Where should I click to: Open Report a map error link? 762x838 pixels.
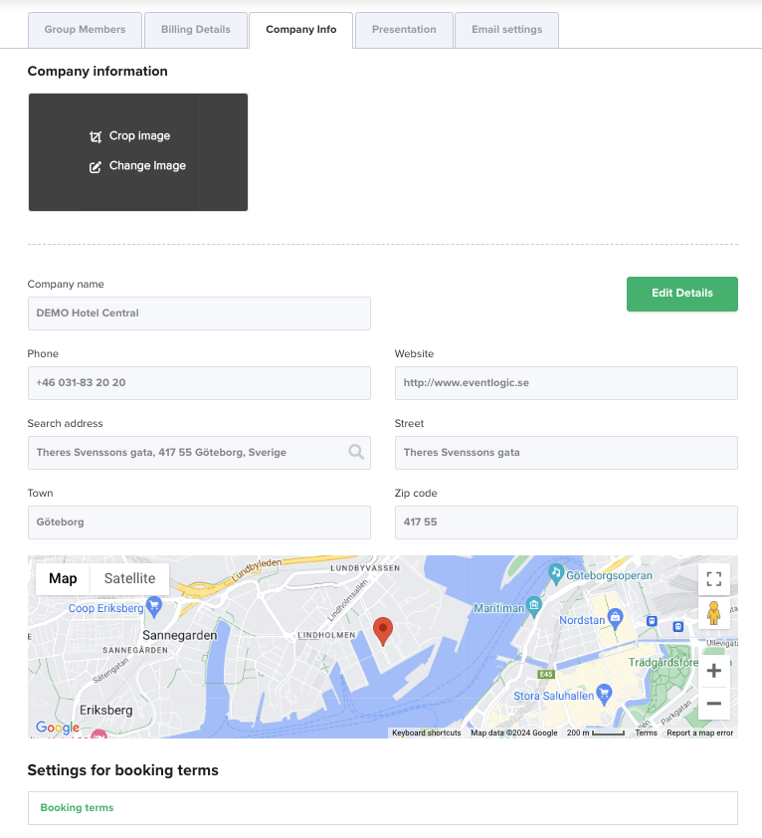[699, 733]
